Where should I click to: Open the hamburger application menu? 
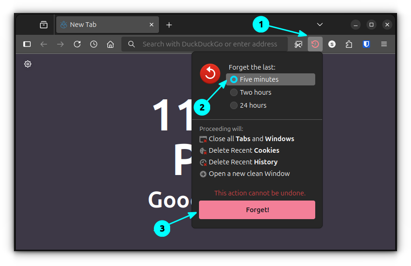tap(384, 44)
